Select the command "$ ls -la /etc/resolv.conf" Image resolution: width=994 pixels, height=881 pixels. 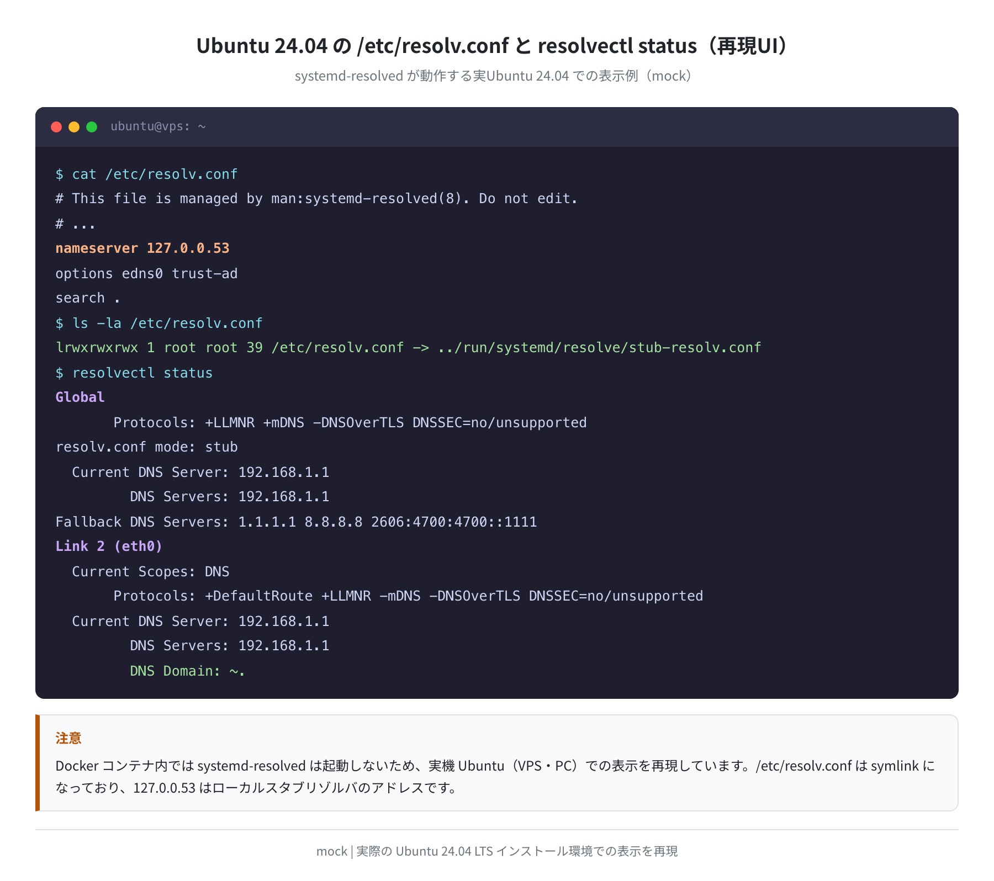click(x=159, y=323)
